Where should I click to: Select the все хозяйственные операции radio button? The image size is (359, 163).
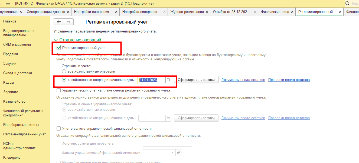tap(64, 71)
